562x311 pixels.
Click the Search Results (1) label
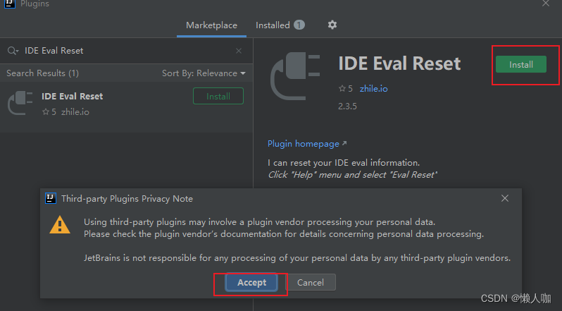tap(42, 73)
